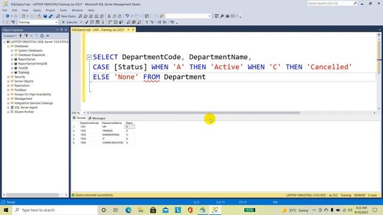The width and height of the screenshot is (383, 215).
Task: Open the File menu
Action: point(5,10)
